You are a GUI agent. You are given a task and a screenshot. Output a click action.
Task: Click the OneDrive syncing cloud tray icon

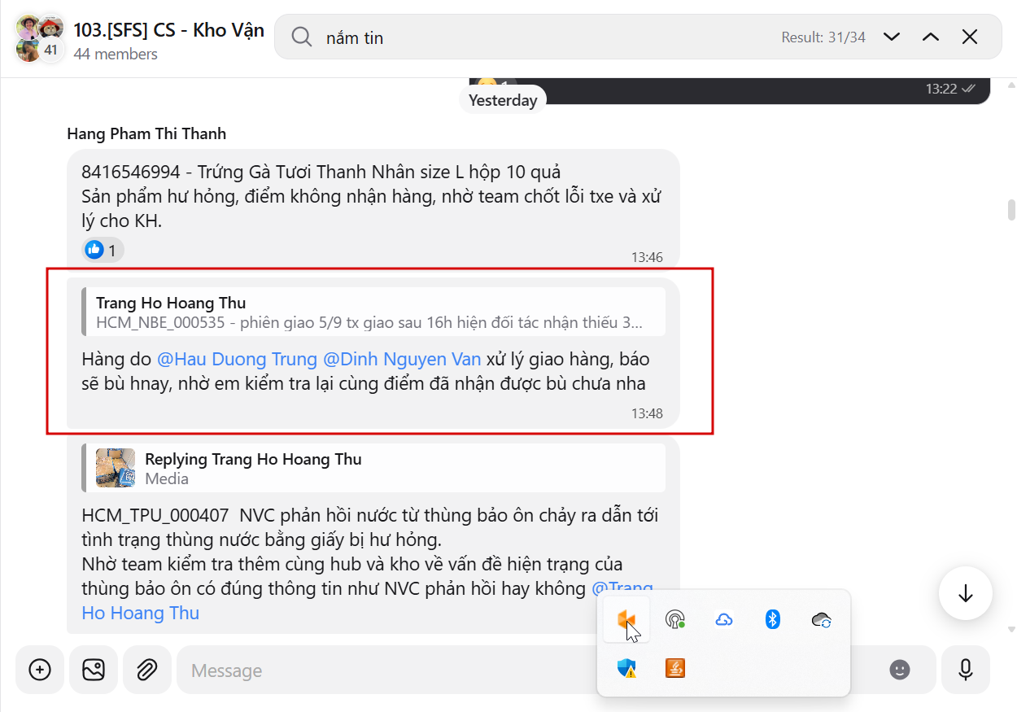pos(821,620)
